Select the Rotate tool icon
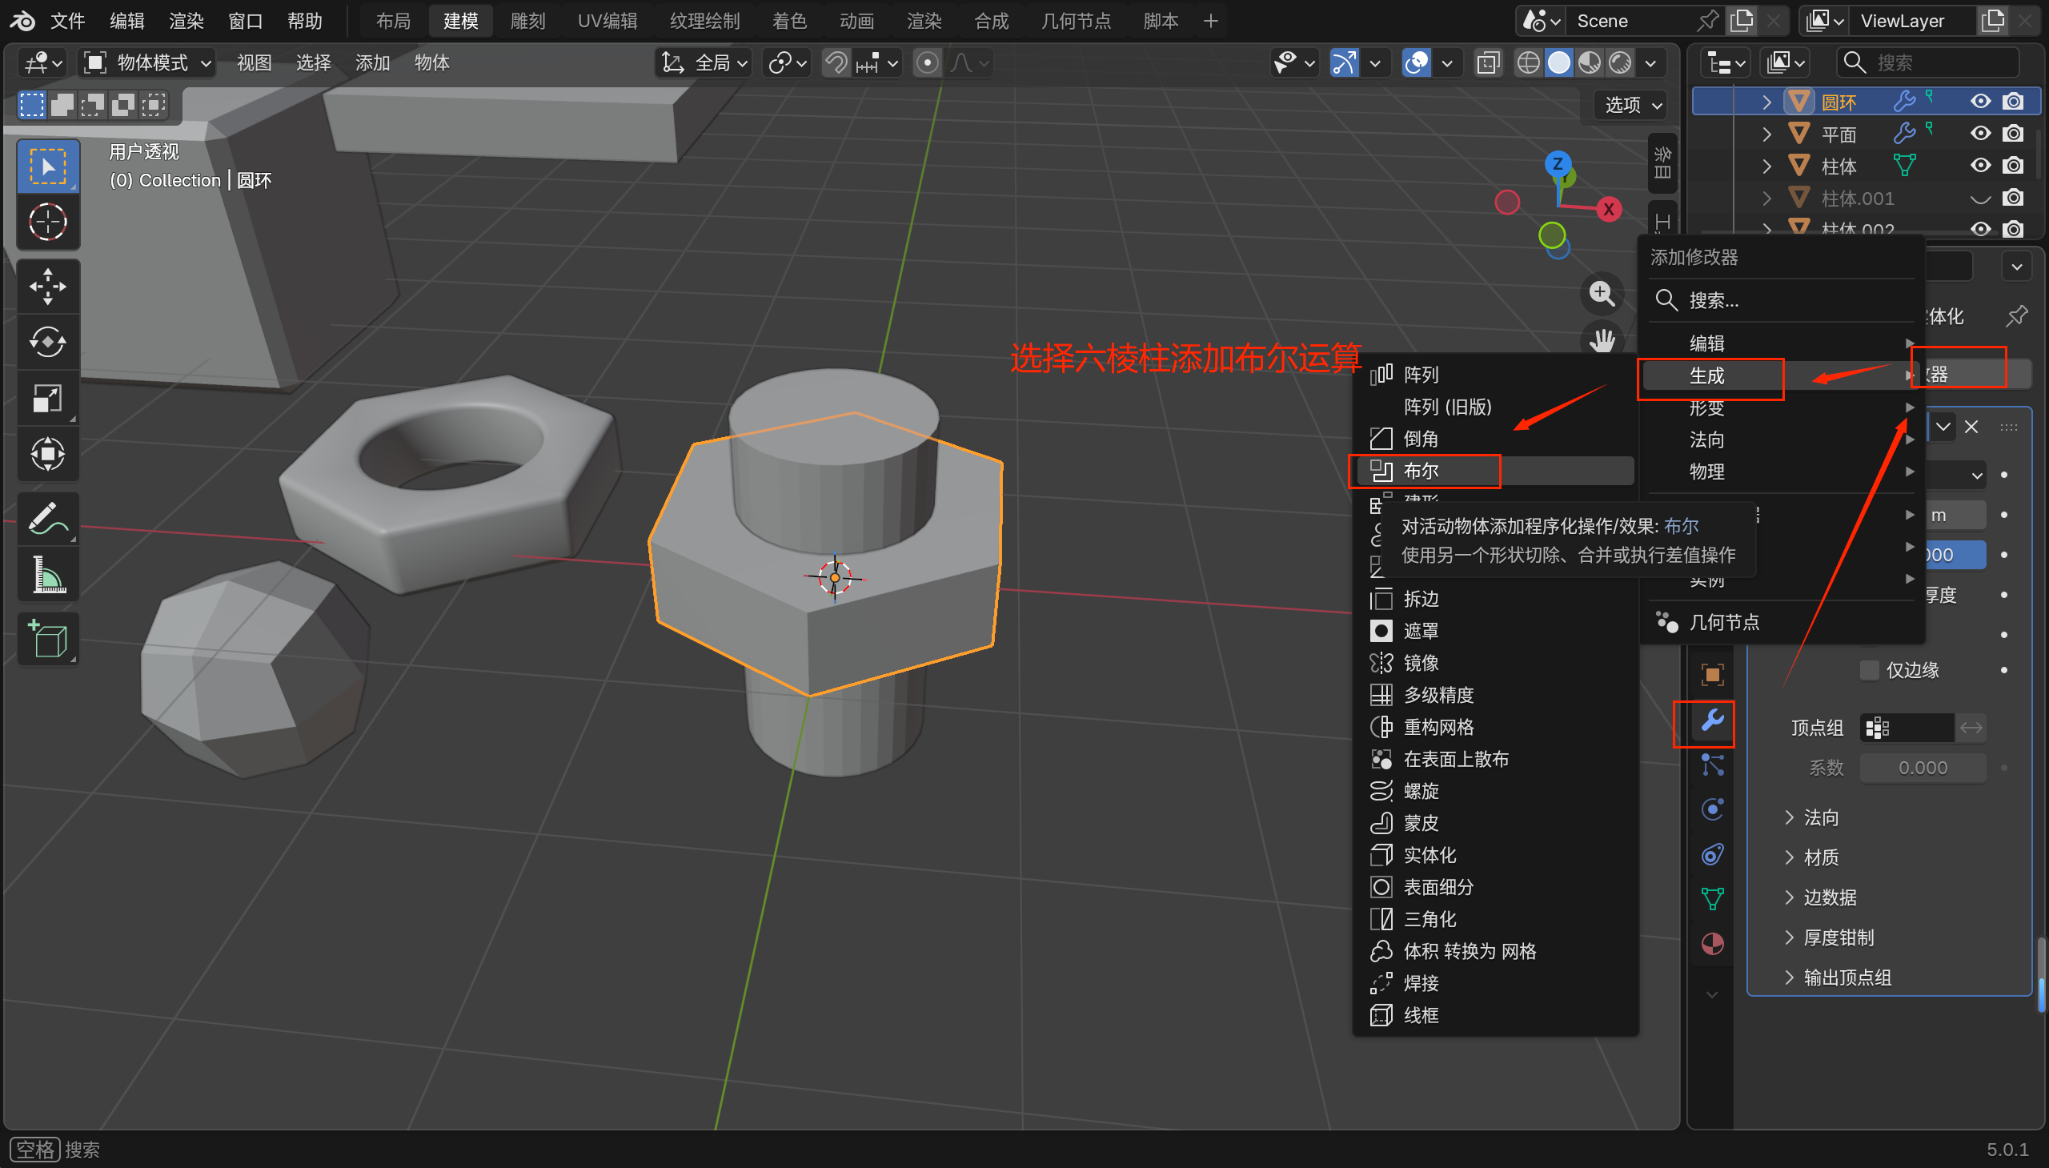Image resolution: width=2049 pixels, height=1168 pixels. coord(47,343)
